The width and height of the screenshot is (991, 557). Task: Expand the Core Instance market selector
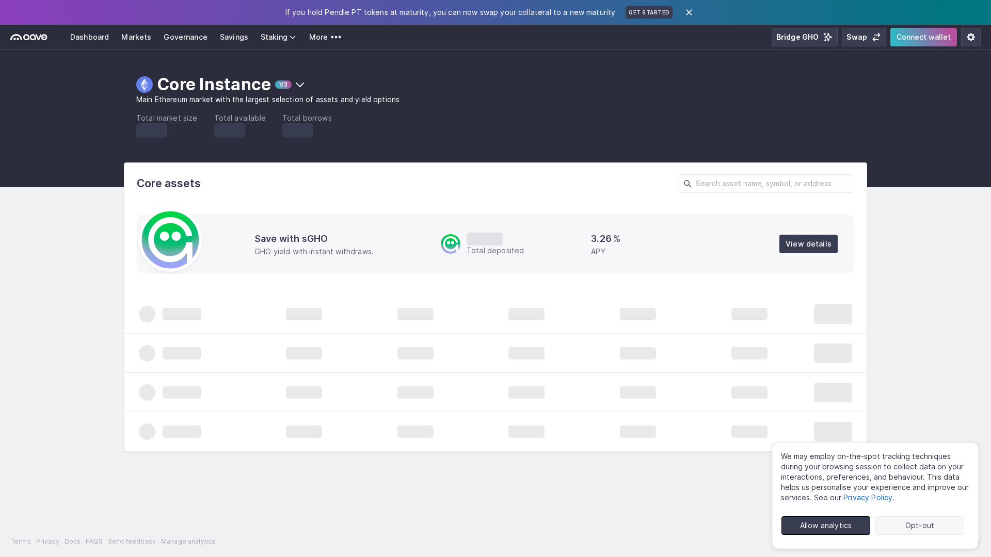300,85
